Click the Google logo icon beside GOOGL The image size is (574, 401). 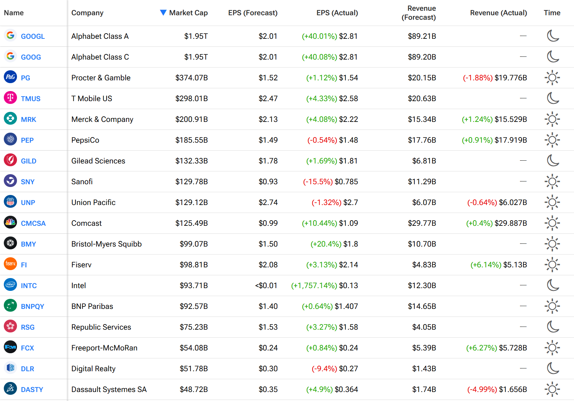(x=10, y=35)
